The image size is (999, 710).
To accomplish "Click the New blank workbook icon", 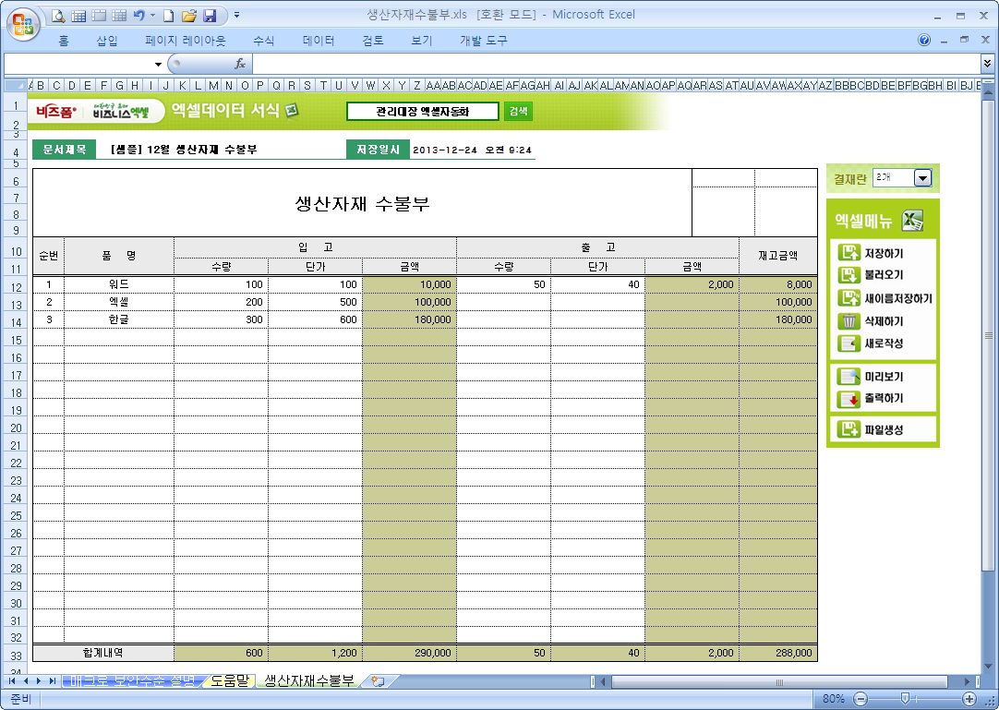I will coord(168,16).
